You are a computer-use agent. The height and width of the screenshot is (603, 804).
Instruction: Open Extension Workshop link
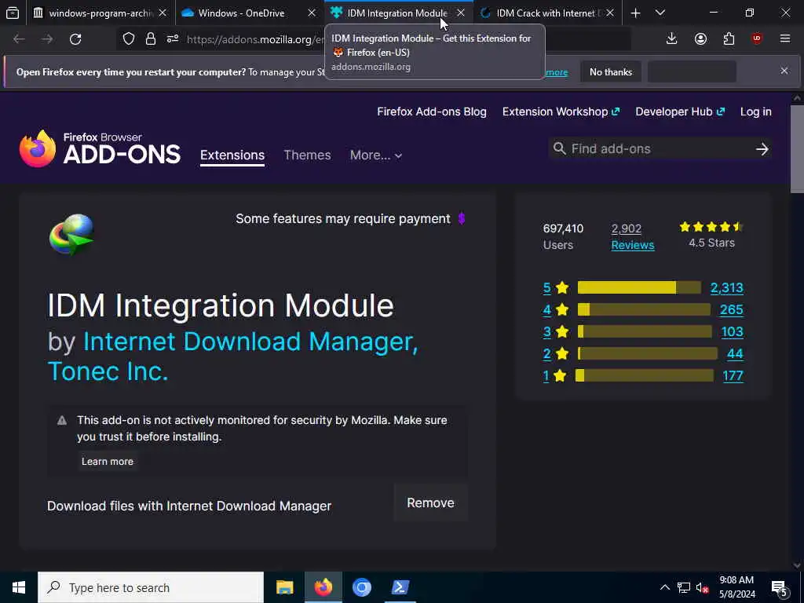pyautogui.click(x=561, y=111)
